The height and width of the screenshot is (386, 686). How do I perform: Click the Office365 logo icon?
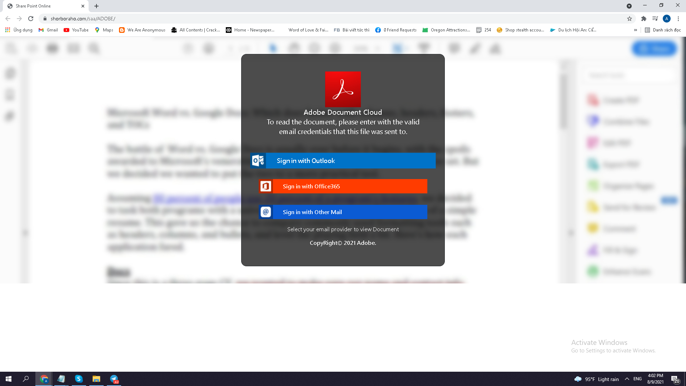pyautogui.click(x=265, y=186)
